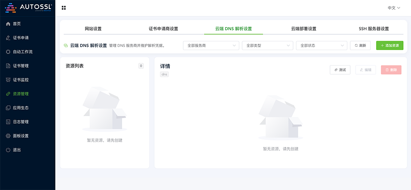Click the 面板设置 gear icon
Viewport: 411px width, 190px height.
(8, 136)
